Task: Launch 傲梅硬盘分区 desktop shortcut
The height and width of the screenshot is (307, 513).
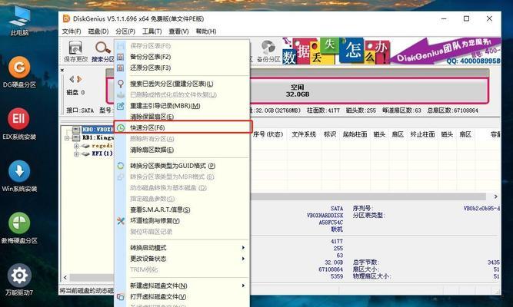Action: coord(19,228)
